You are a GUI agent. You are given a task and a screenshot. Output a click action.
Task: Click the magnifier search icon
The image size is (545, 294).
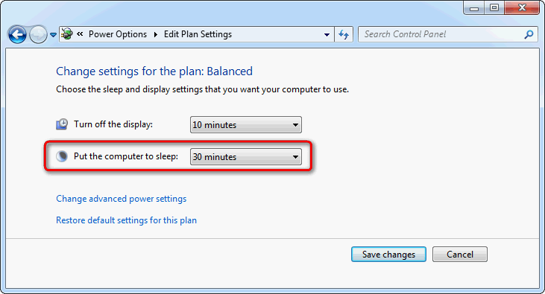(x=529, y=34)
